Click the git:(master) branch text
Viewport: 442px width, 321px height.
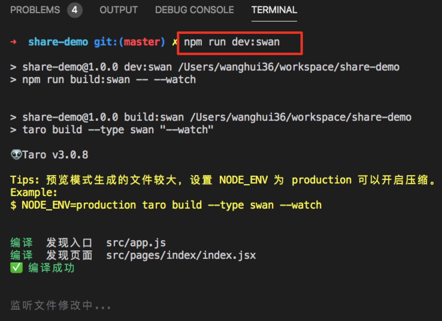[x=129, y=42]
